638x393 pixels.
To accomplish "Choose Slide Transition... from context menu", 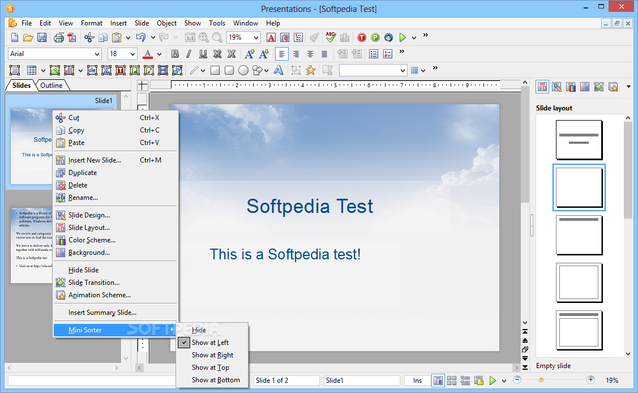I will 115,283.
